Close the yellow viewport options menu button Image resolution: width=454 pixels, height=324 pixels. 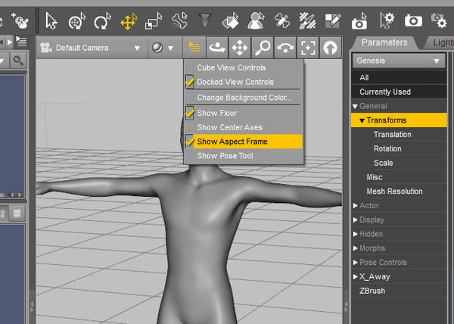(194, 48)
